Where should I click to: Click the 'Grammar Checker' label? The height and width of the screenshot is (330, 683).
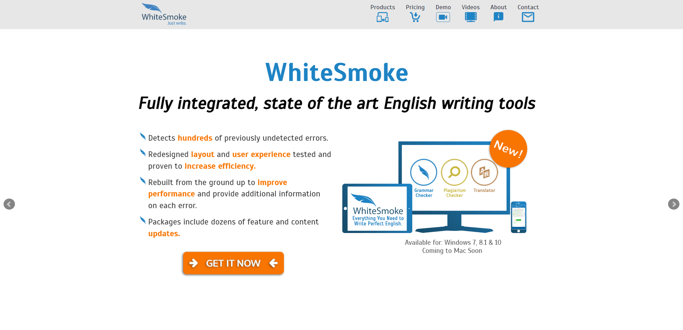[x=424, y=193]
